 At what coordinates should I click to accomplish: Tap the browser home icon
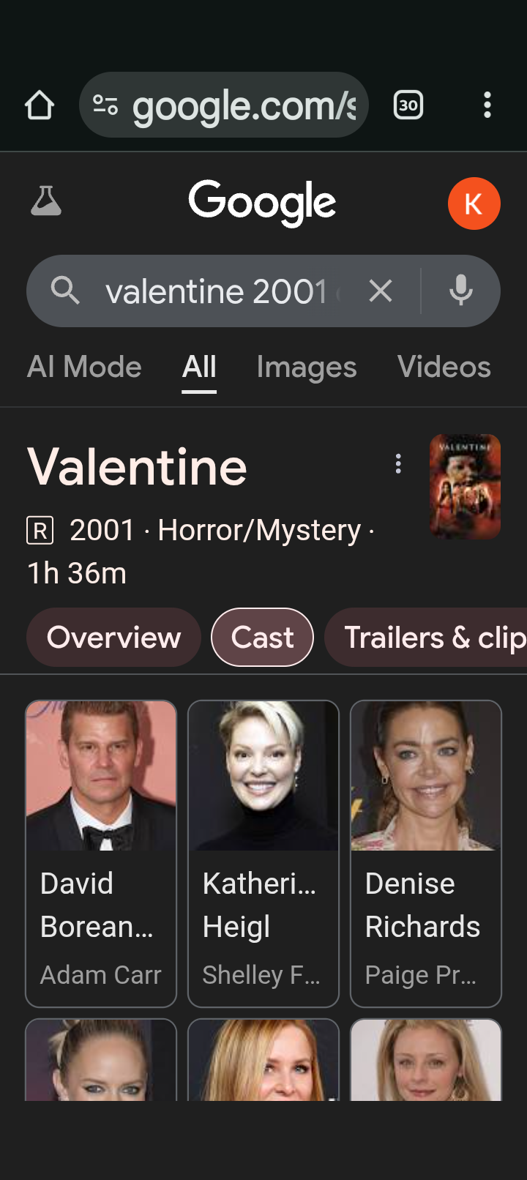point(40,105)
